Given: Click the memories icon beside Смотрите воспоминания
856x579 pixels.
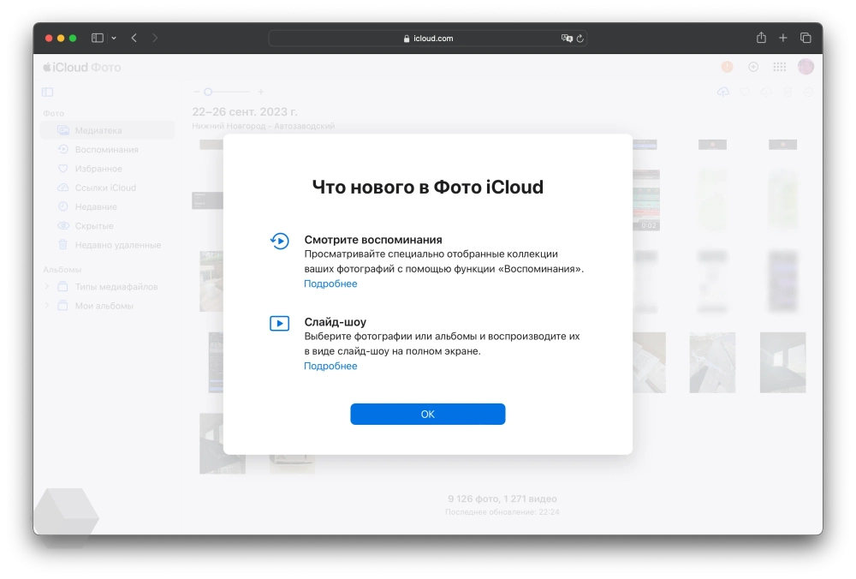Looking at the screenshot, I should coord(279,242).
